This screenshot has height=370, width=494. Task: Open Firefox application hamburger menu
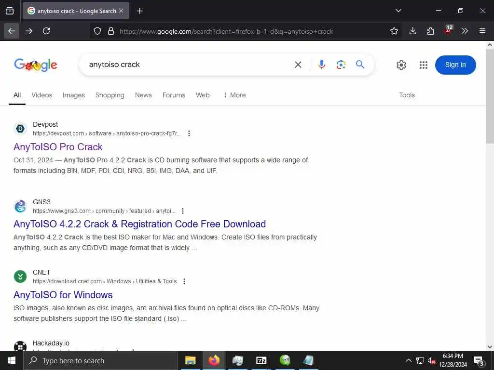coord(482,31)
